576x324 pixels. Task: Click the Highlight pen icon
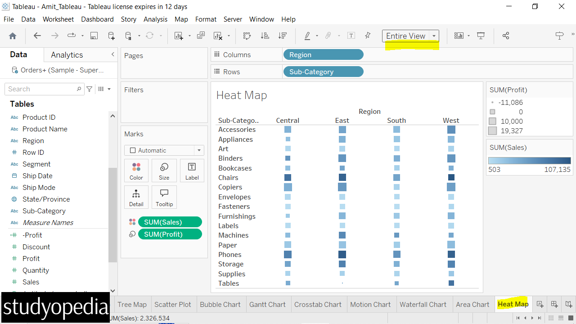click(307, 36)
